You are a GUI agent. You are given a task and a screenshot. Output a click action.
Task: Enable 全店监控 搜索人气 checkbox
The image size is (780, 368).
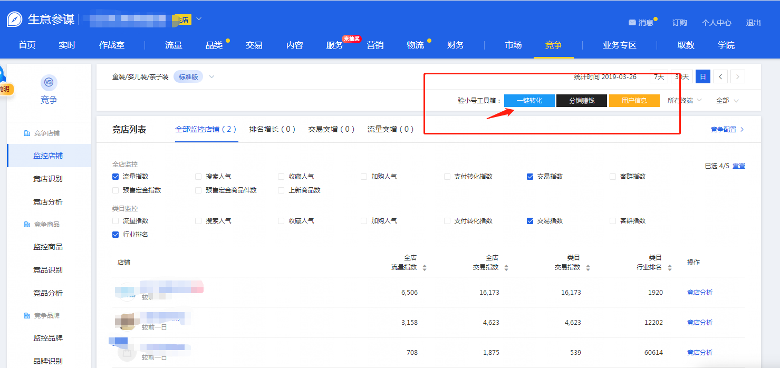198,177
